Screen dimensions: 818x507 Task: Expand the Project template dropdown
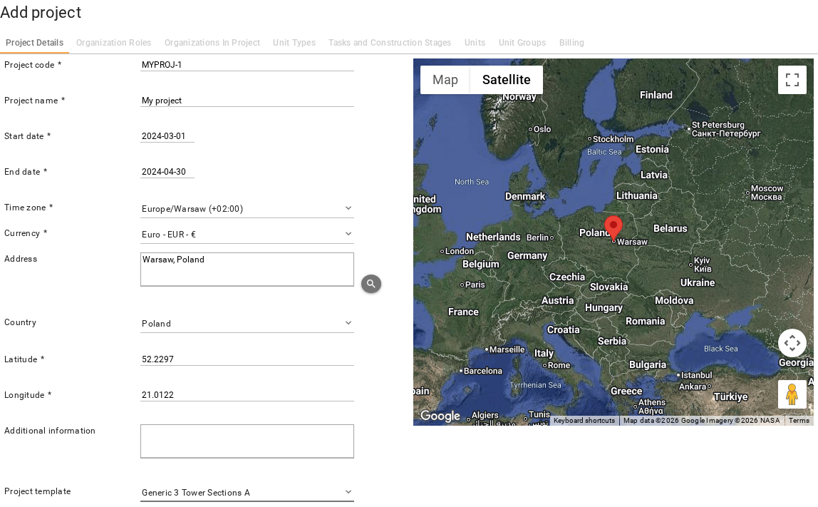[247, 492]
